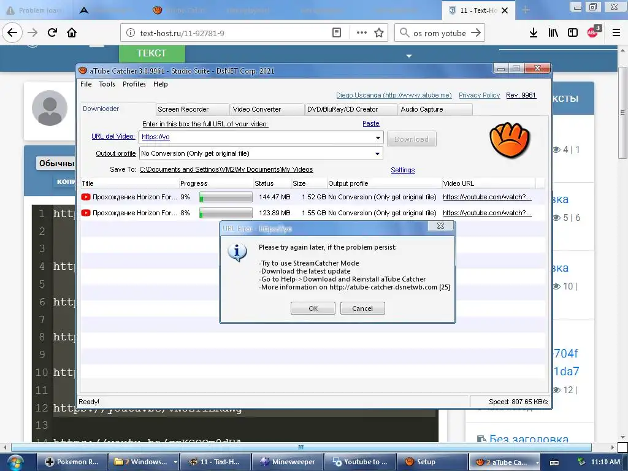Click the aTube Catcher glove logo
Screen dimensions: 628x471
click(x=510, y=140)
